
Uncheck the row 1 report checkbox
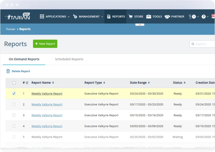[x=14, y=94]
